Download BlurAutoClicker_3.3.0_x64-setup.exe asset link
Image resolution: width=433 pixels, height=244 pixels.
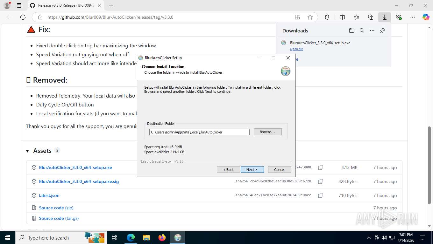coord(75,167)
